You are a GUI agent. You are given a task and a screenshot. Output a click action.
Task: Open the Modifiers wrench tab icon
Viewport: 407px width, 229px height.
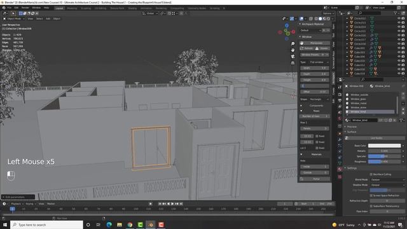[340, 140]
